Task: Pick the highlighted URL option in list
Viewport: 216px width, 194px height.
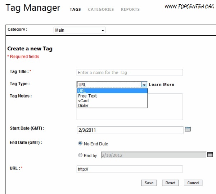Action: (112, 91)
